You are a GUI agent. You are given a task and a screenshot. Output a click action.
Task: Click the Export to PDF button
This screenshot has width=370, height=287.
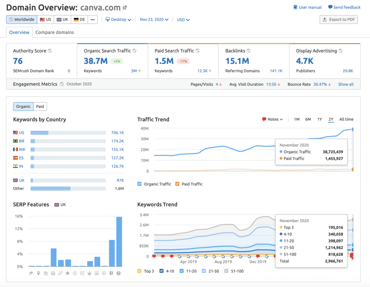pos(339,20)
